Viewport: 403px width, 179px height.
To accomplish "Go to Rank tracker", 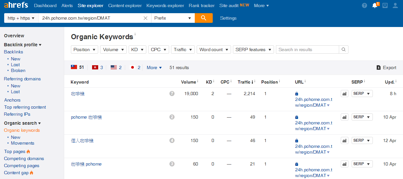I will coord(202,5).
